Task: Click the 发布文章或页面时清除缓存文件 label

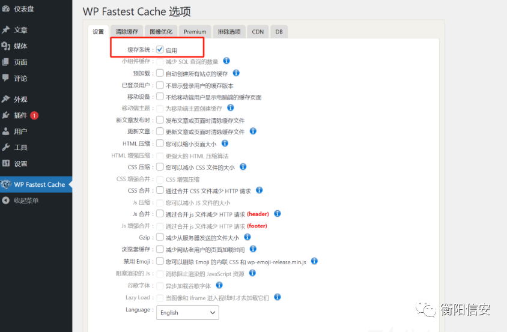Action: point(205,121)
